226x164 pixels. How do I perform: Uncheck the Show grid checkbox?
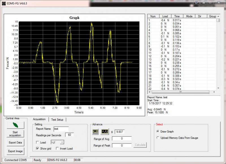click(38, 149)
